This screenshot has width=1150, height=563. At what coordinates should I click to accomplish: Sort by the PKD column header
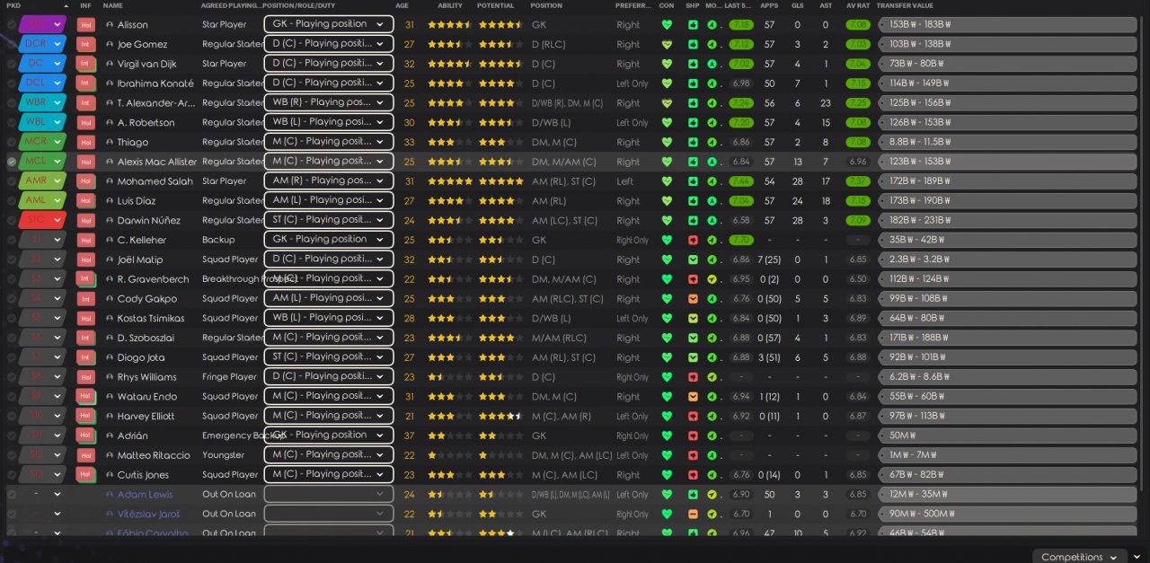[x=13, y=6]
